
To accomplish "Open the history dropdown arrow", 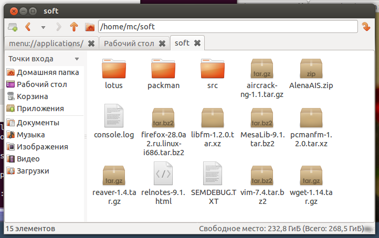I will 43,27.
